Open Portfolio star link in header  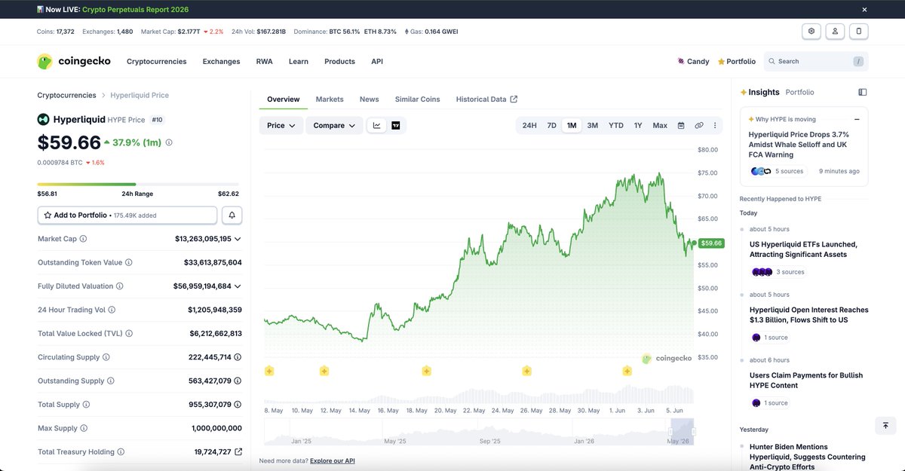click(737, 62)
